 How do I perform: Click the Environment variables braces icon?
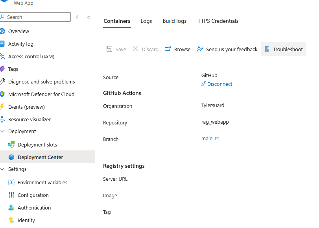pos(11,182)
